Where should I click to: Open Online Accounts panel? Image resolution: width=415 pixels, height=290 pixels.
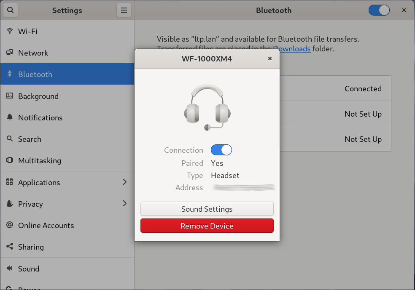67,225
